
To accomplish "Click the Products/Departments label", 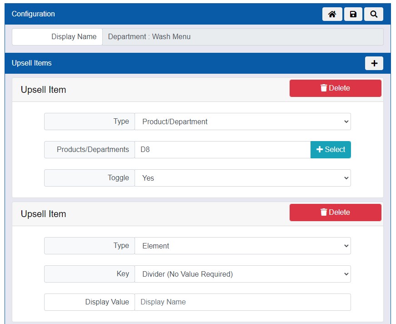I will coord(93,149).
